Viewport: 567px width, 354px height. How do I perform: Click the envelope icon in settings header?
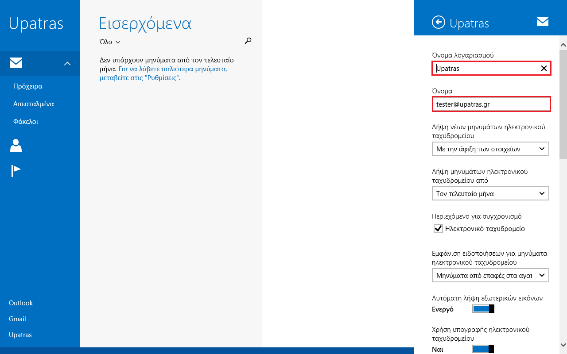point(543,22)
